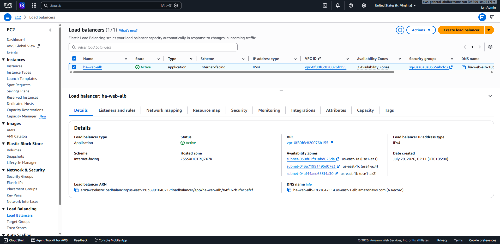
Task: Open the region selector United States (N. Virginia)
Action: [x=395, y=5]
